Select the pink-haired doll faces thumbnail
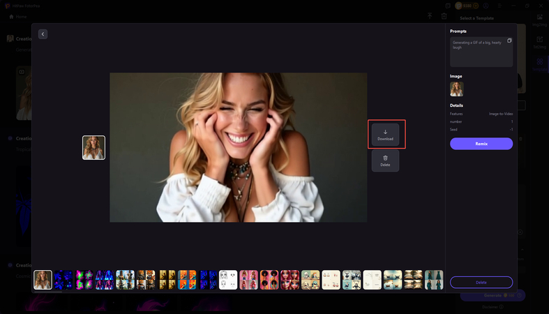 [290, 280]
